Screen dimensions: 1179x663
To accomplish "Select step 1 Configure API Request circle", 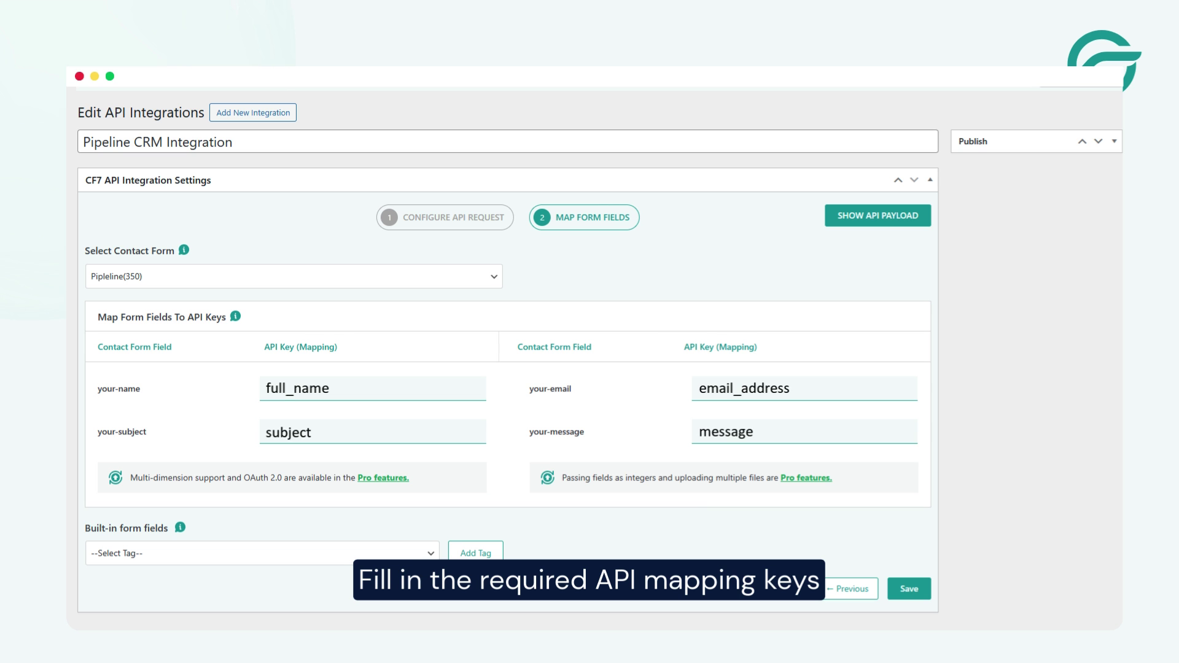I will pos(390,217).
